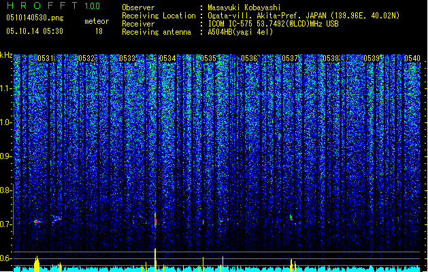Click the 0532 time marker

[86, 58]
